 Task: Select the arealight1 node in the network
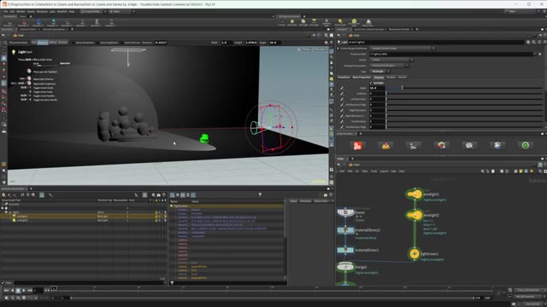click(x=415, y=194)
